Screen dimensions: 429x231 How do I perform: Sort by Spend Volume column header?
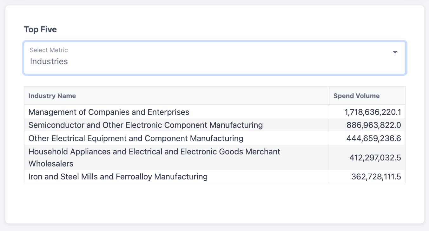click(356, 96)
